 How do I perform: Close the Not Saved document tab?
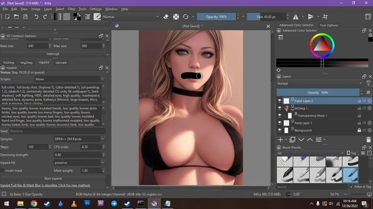pos(268,26)
